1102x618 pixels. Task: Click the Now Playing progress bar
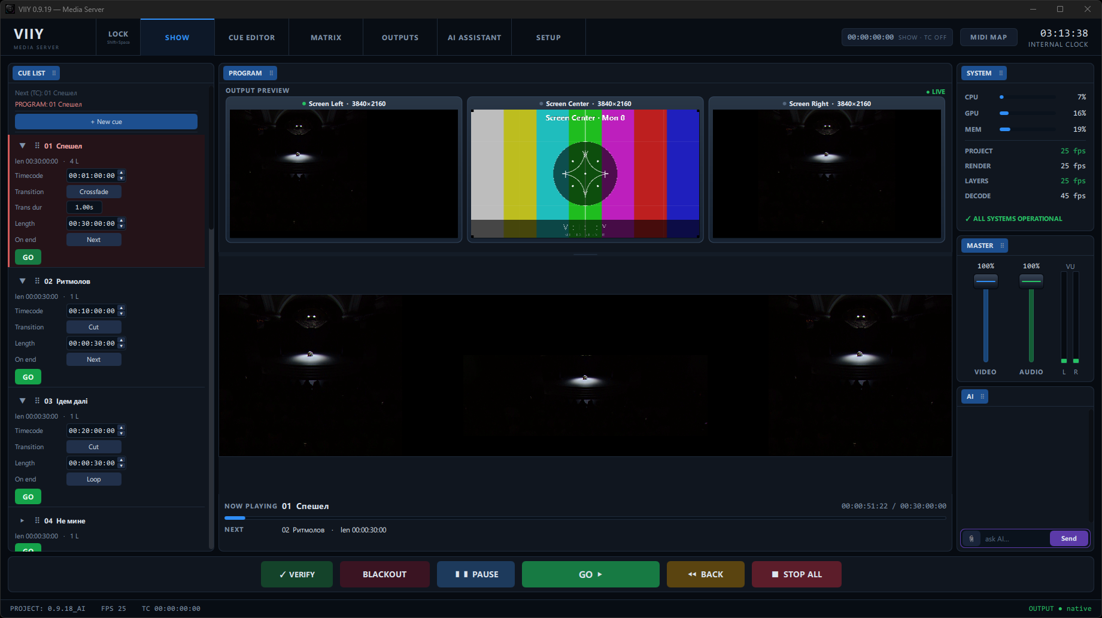(x=585, y=518)
